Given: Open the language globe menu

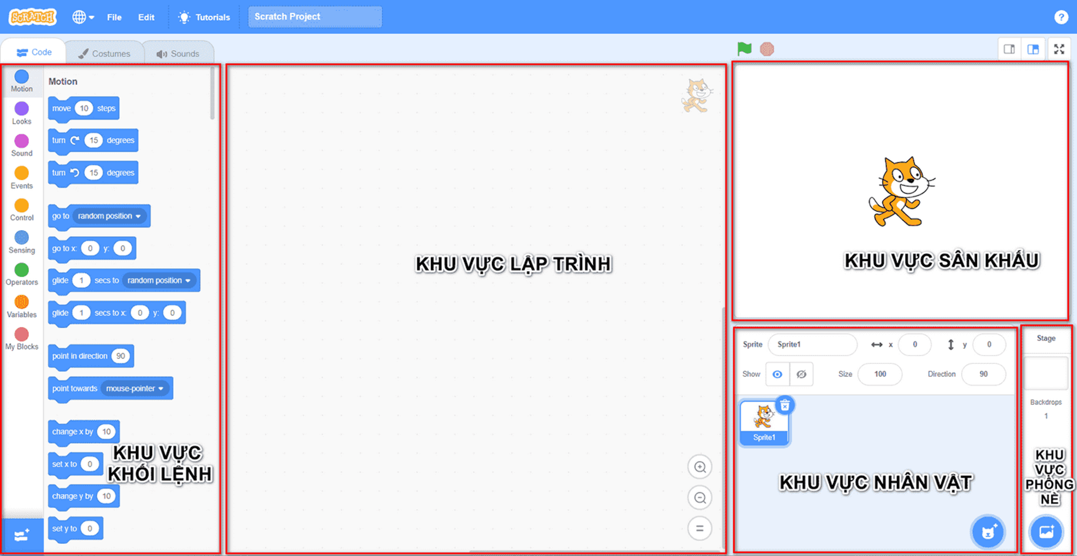Looking at the screenshot, I should pos(83,17).
